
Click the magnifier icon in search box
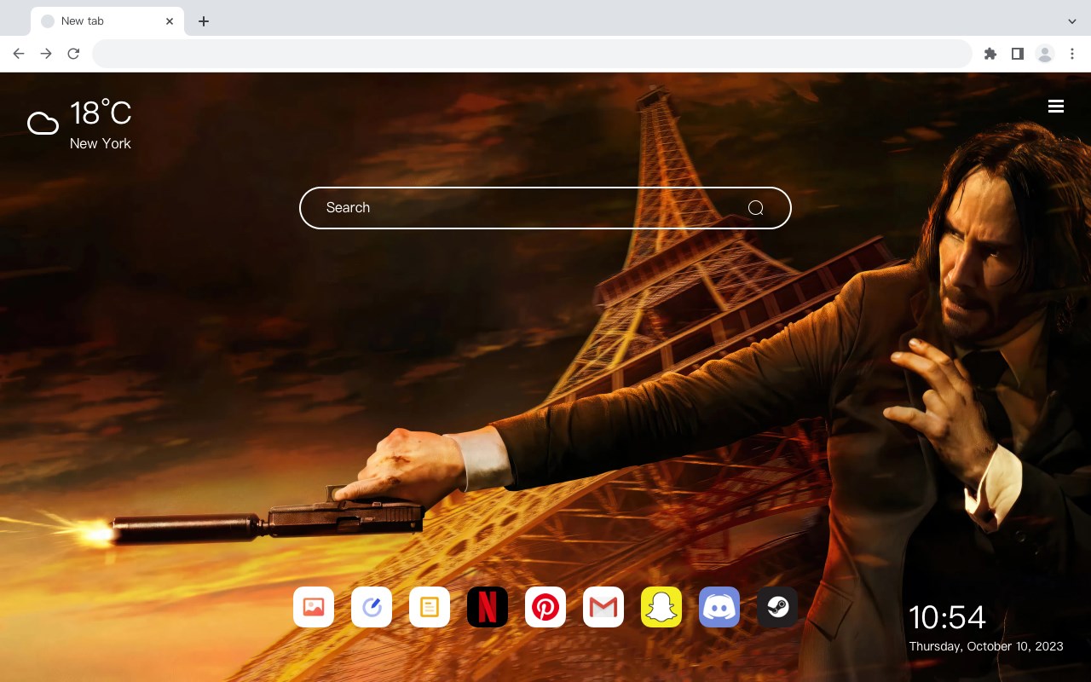tap(755, 208)
